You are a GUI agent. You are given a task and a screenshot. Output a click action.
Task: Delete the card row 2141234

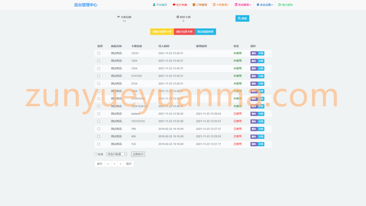click(x=254, y=76)
